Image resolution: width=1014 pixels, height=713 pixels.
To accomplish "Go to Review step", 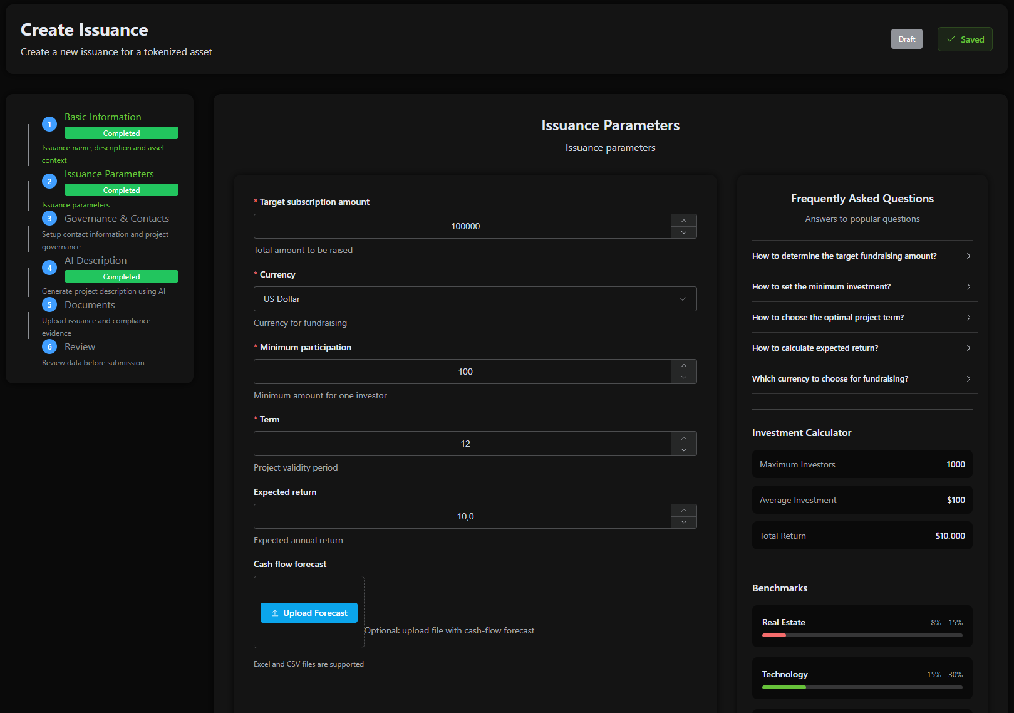I will (x=80, y=347).
